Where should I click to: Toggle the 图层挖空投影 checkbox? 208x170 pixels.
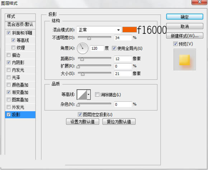tap(80, 114)
